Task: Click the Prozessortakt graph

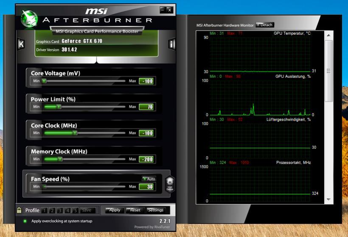Action: pyautogui.click(x=260, y=184)
